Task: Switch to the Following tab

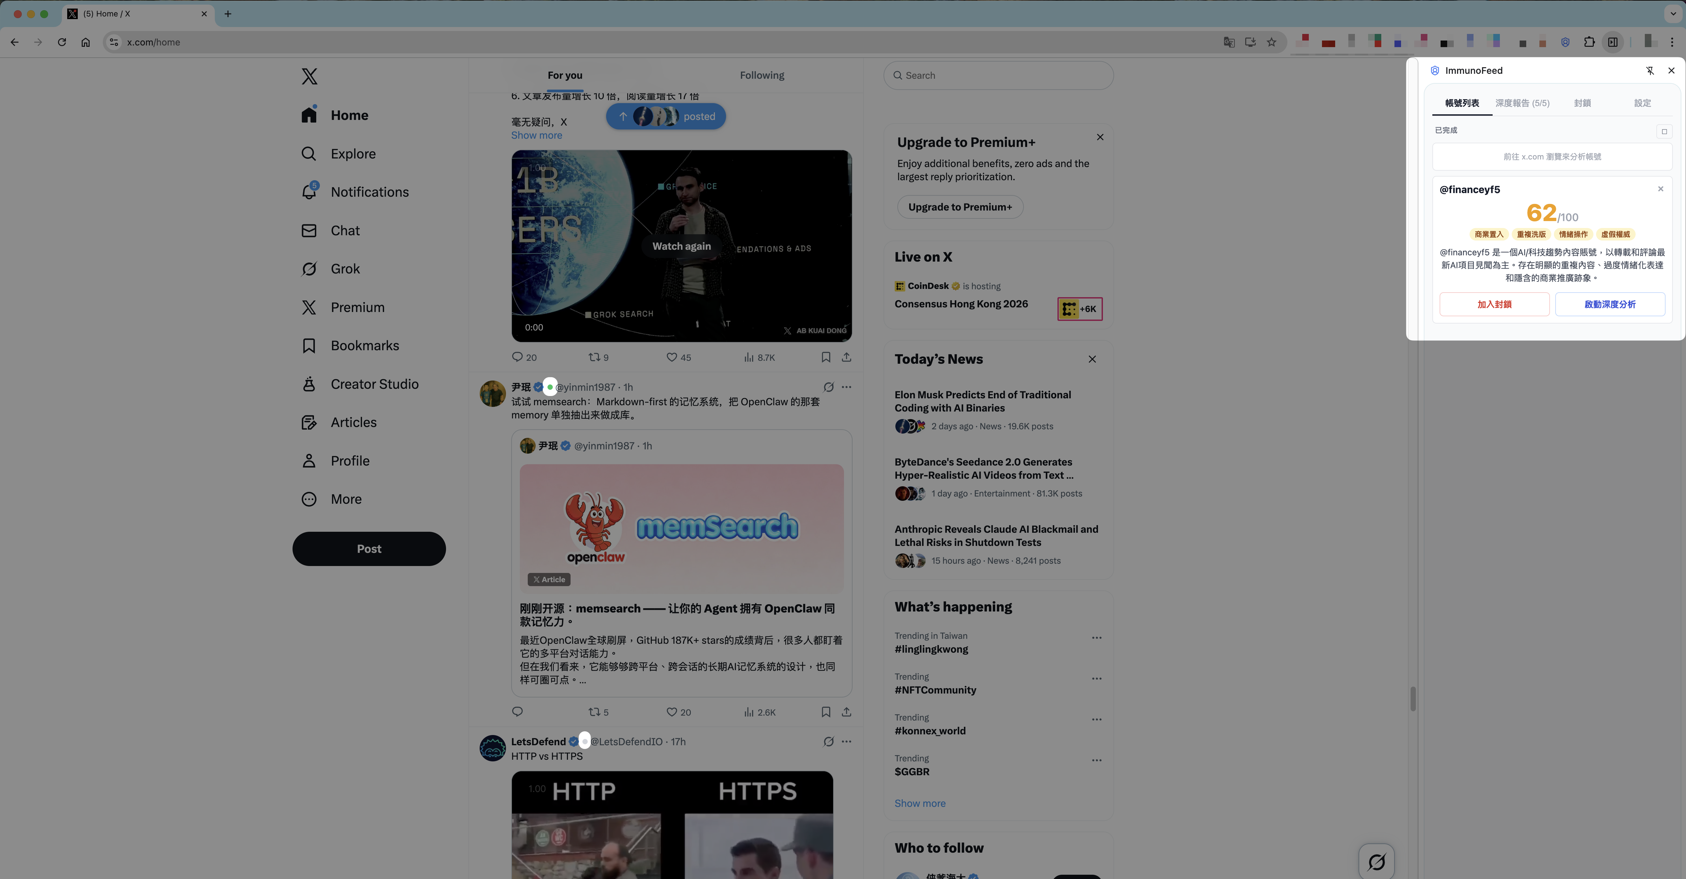Action: click(761, 74)
